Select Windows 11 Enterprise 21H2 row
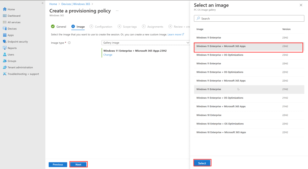Screen dimensions: 308x169 tap(249, 89)
